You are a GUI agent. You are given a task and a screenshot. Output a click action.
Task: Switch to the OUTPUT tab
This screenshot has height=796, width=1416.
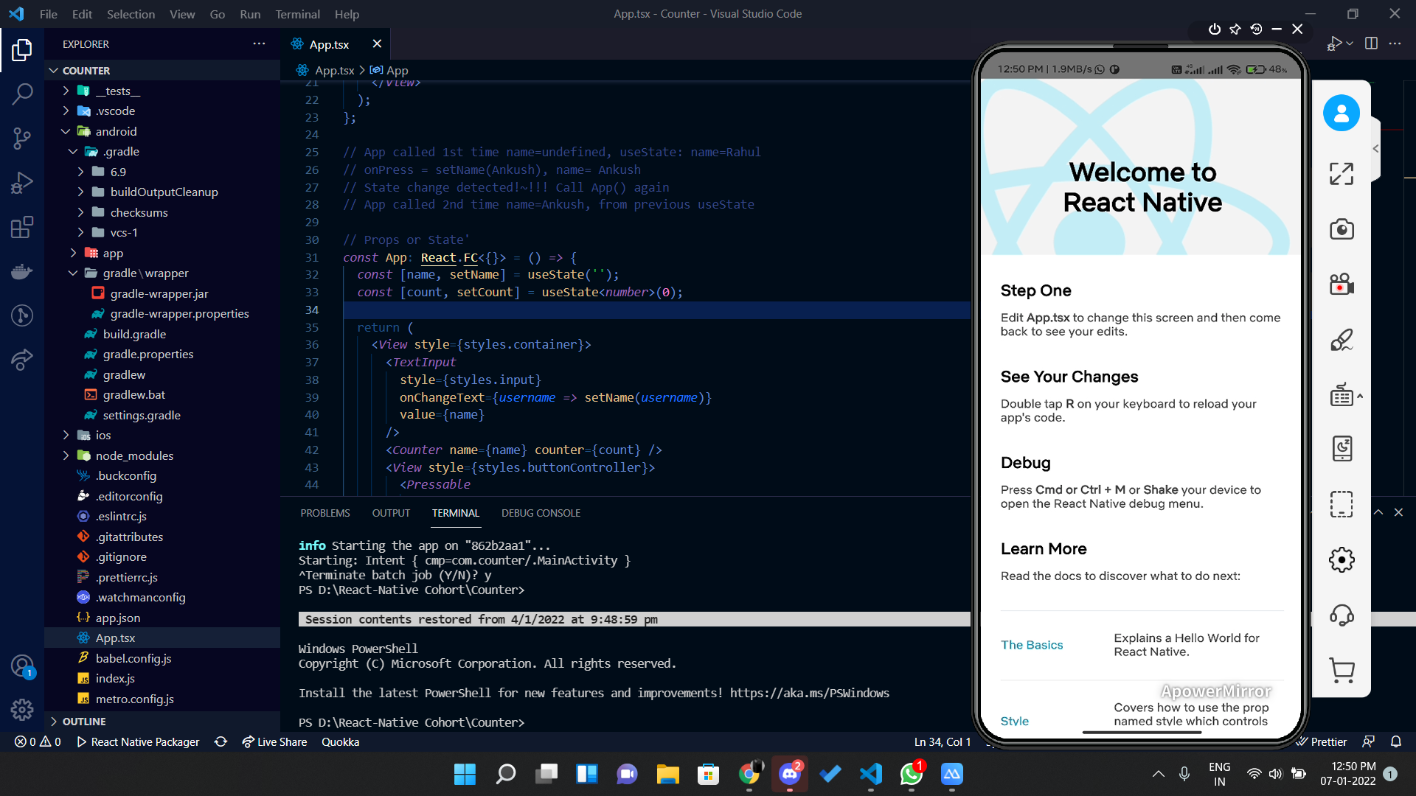pos(391,513)
